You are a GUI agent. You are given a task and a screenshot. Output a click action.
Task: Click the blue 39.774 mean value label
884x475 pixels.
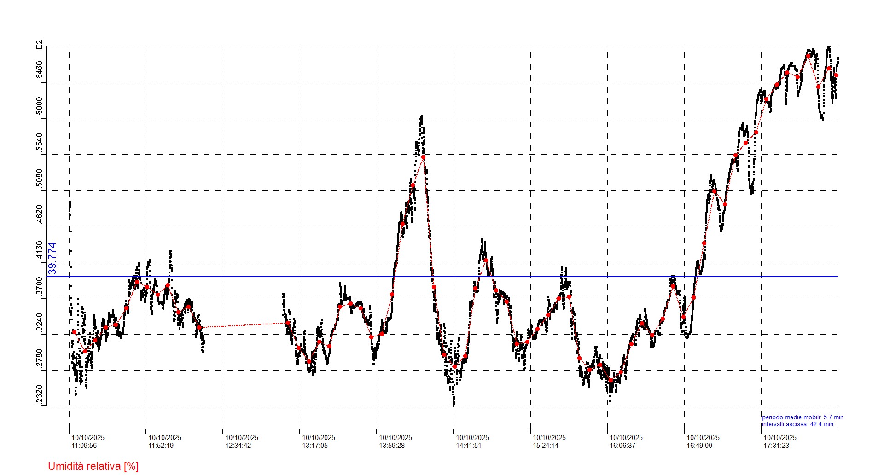click(x=52, y=258)
